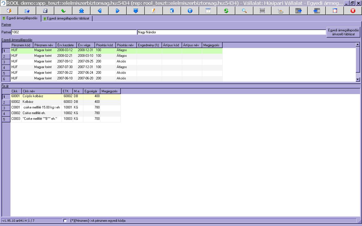Screen dimensions: 362x226
Task: Click the date cell 2007-06-10
Action: click(66, 79)
